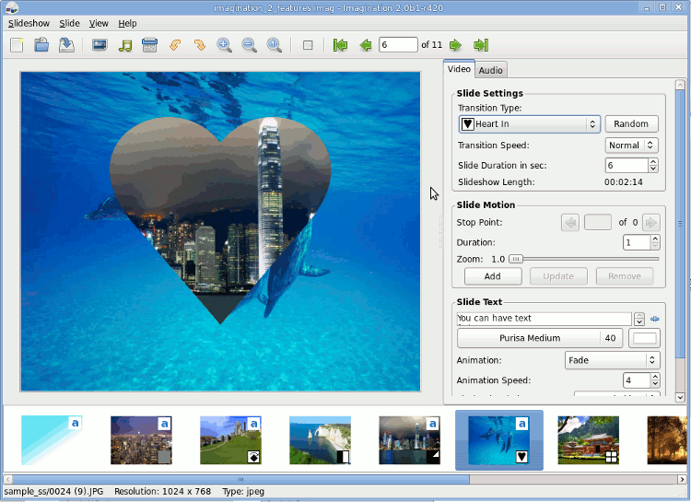
Task: Rotate slide clockwise with toolbar arrow
Action: (x=199, y=45)
